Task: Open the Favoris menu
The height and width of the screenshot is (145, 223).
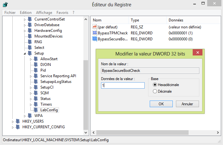Action: click(x=62, y=13)
